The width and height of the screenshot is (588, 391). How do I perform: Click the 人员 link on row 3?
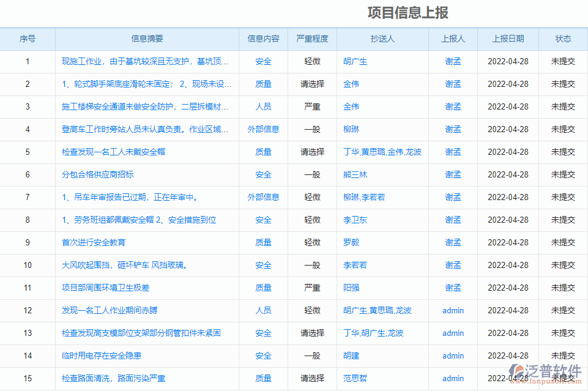[262, 106]
